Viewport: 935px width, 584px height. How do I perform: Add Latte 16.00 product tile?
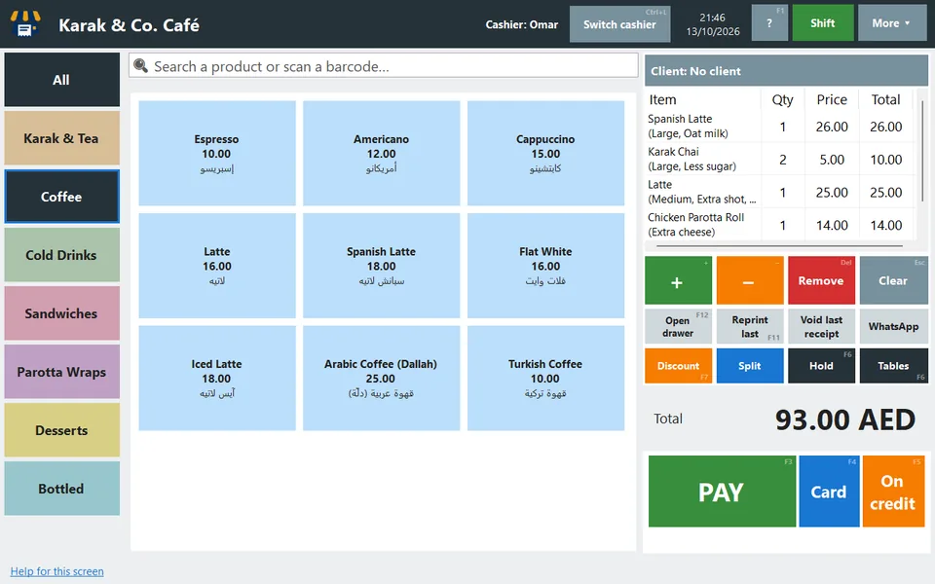point(217,266)
